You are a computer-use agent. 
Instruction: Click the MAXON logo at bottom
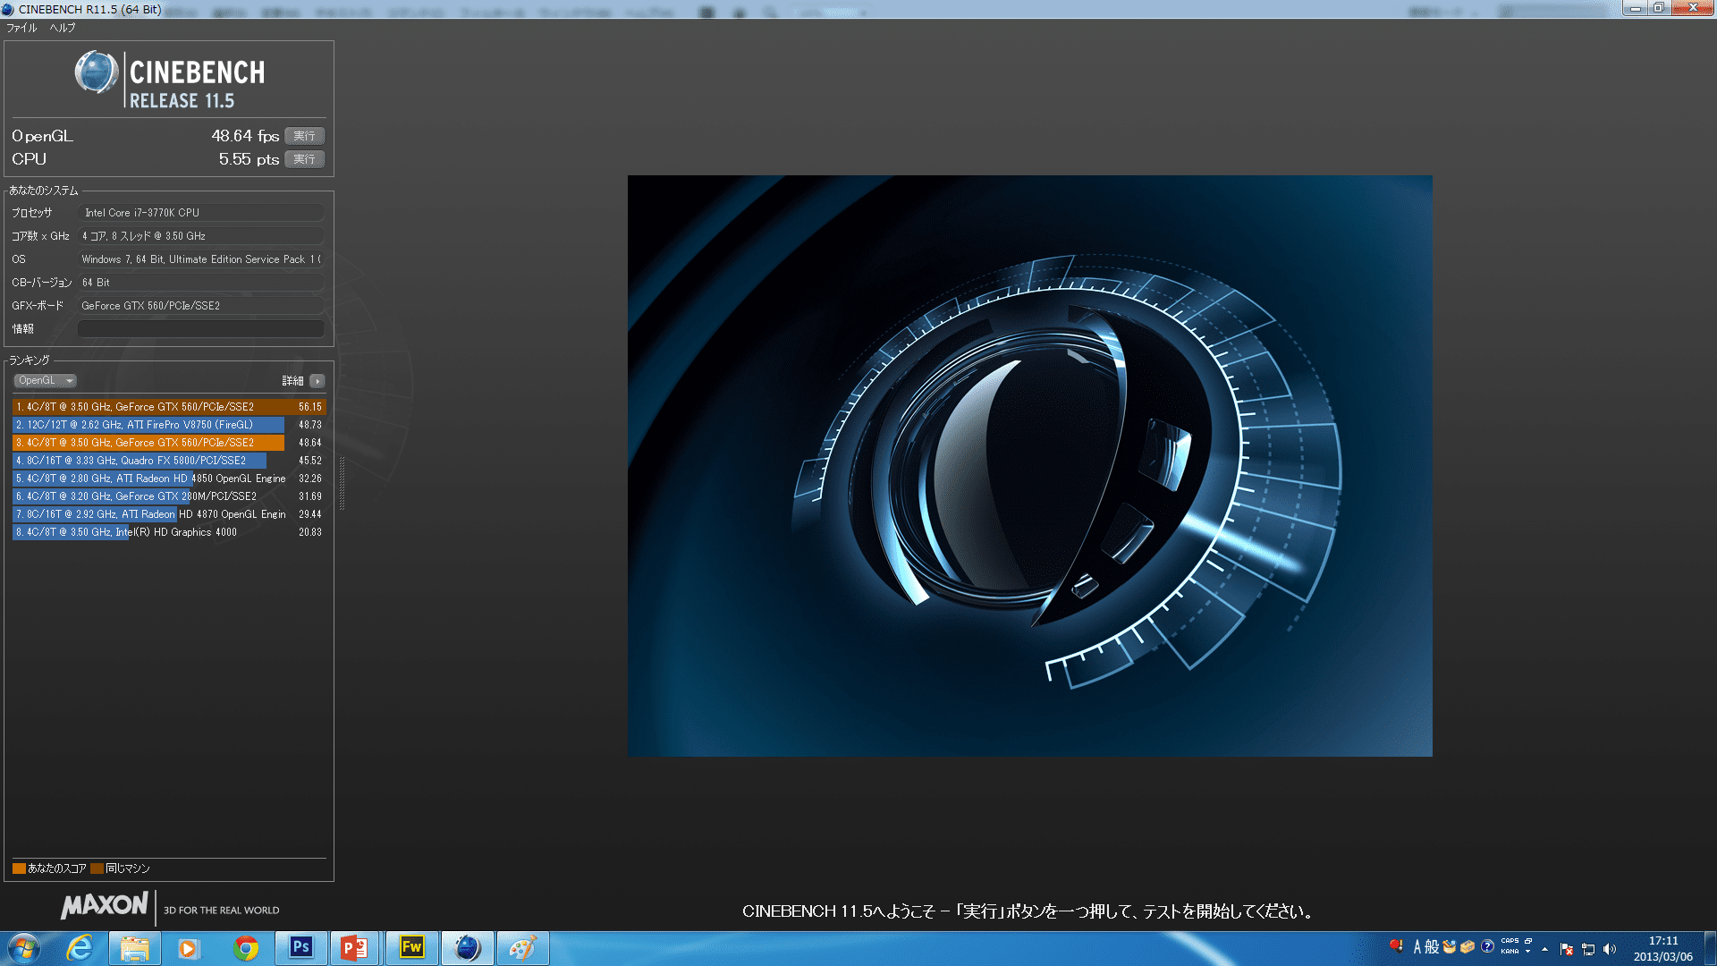pyautogui.click(x=104, y=905)
